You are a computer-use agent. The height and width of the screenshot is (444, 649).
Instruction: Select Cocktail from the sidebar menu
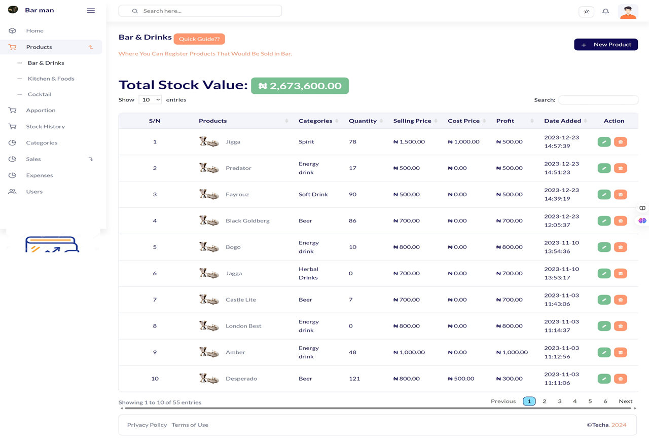[39, 94]
